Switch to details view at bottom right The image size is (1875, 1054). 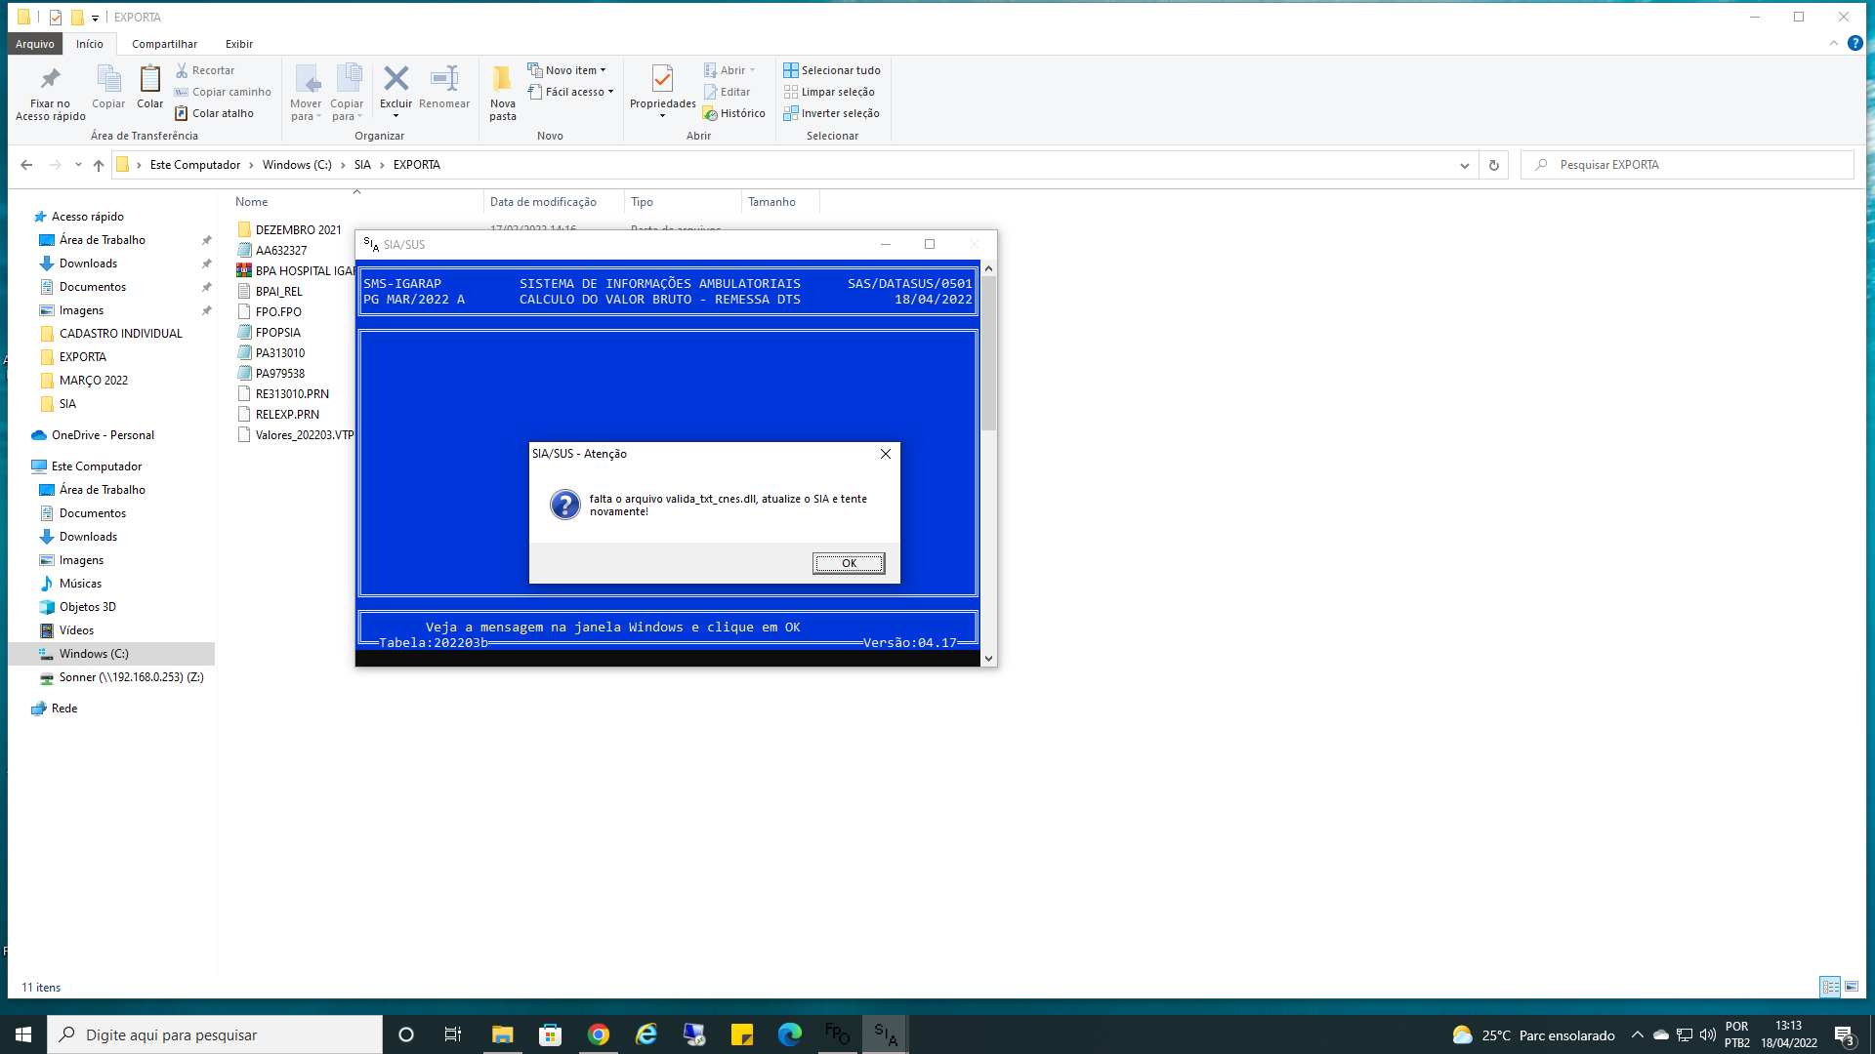click(x=1830, y=987)
